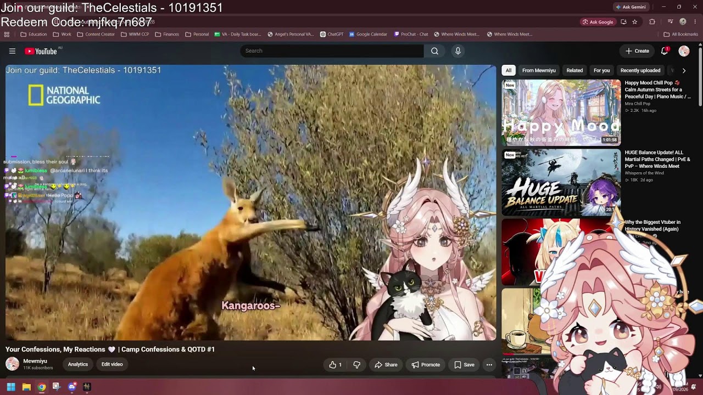
Task: Click the main video player area
Action: 251,202
